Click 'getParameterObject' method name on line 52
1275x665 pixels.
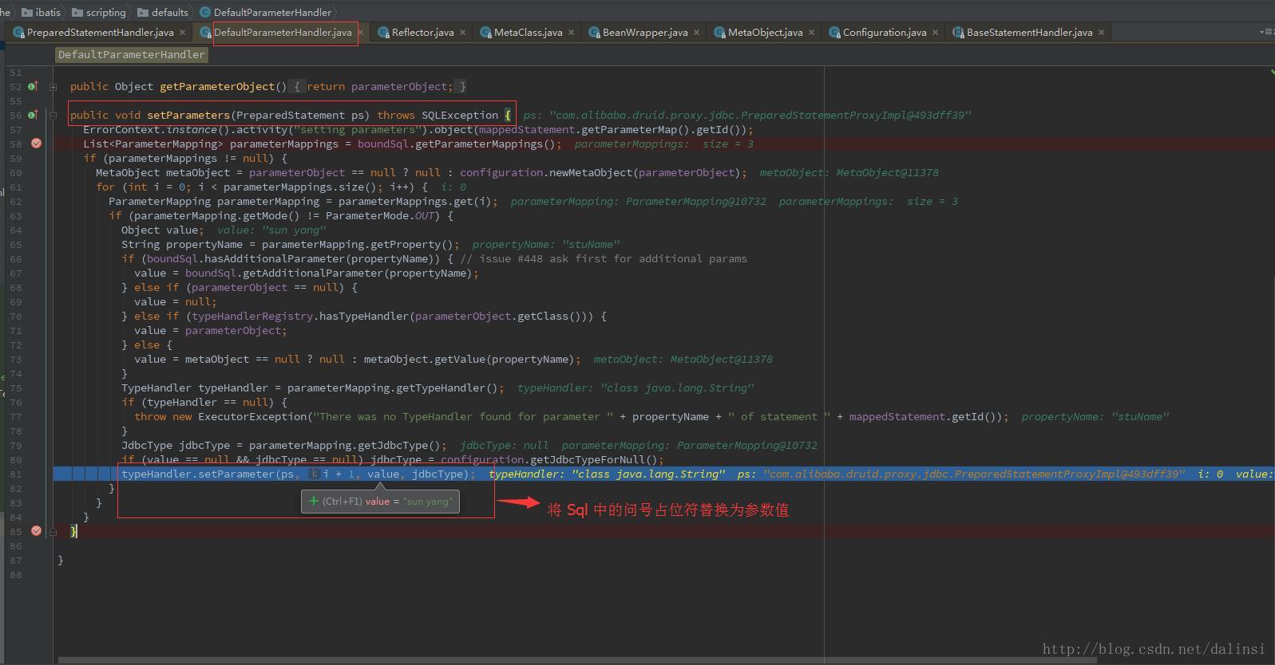pyautogui.click(x=217, y=86)
